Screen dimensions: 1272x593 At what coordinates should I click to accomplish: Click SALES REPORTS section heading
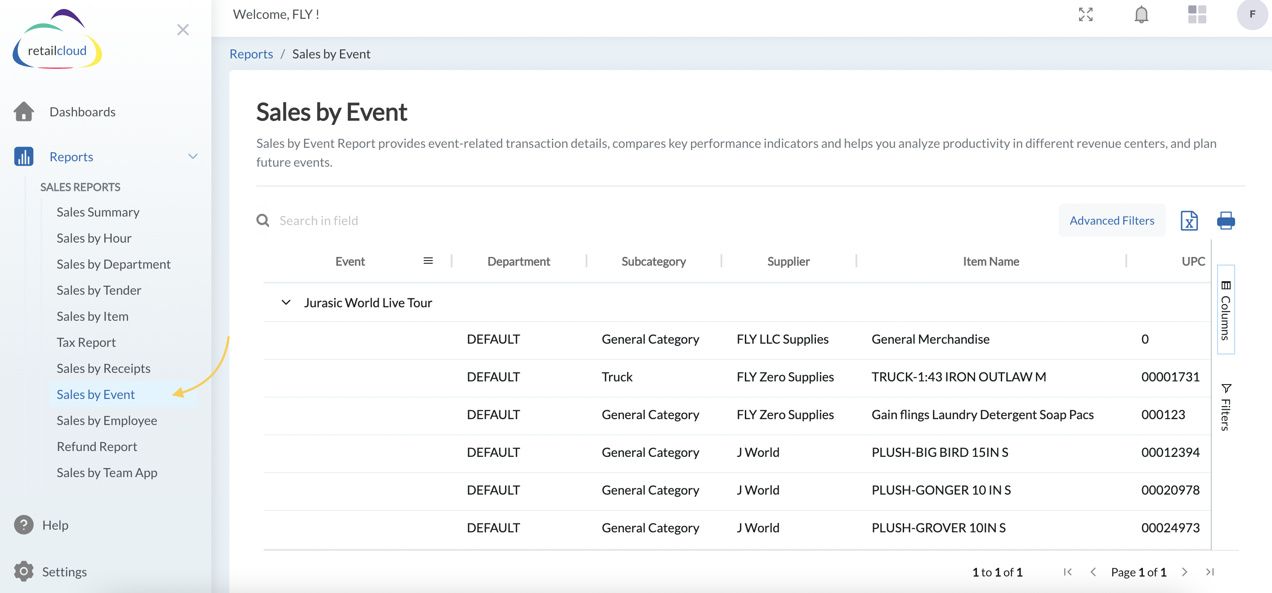(x=80, y=187)
